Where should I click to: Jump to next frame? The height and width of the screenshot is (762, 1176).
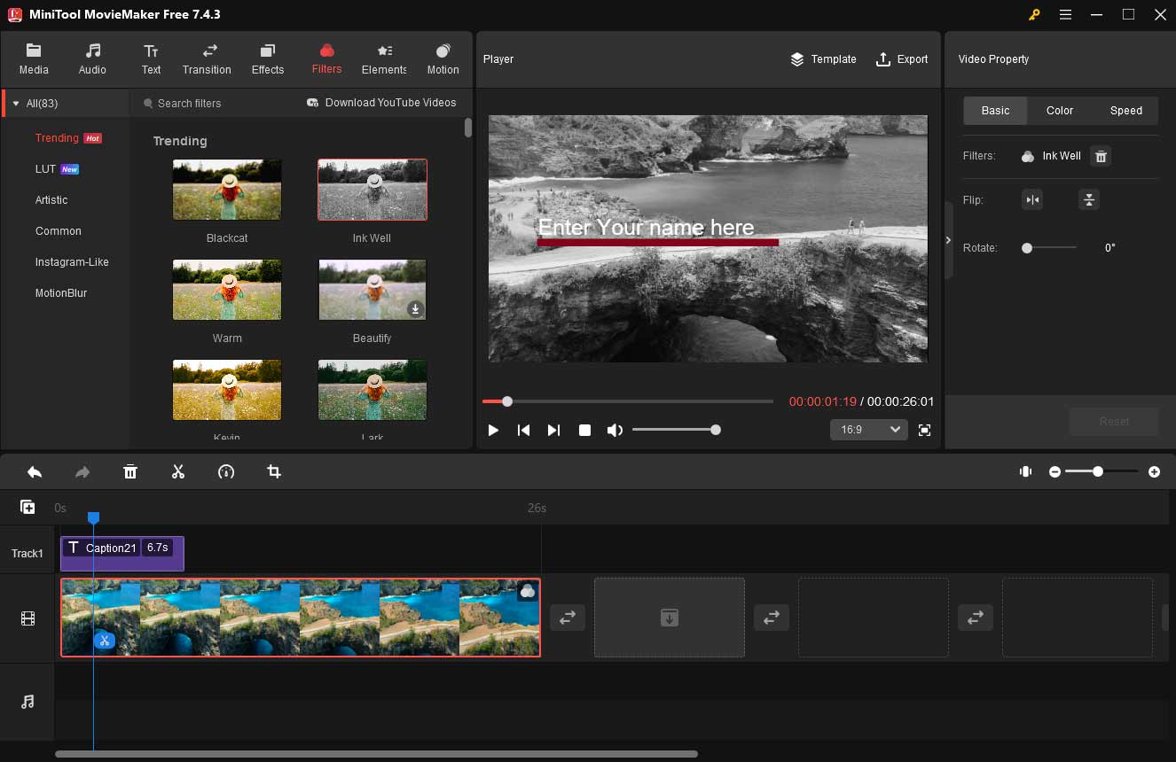click(x=553, y=430)
